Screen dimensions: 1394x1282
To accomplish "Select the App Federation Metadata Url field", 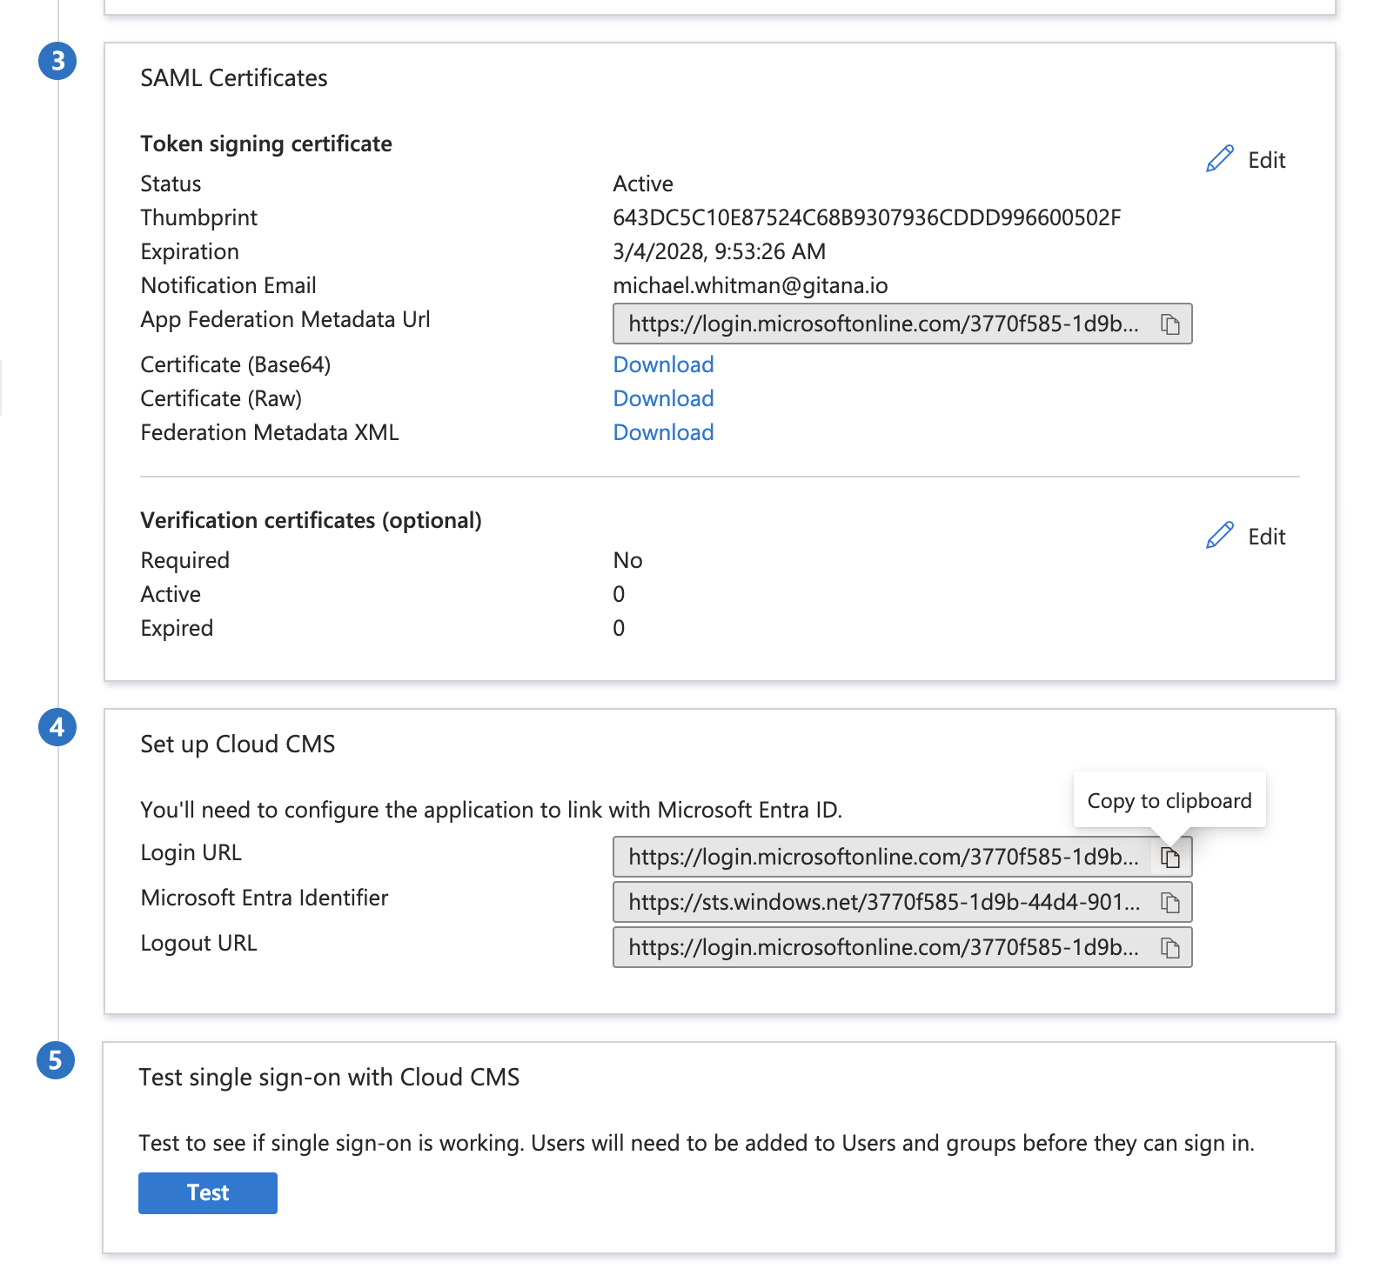I will pos(902,324).
